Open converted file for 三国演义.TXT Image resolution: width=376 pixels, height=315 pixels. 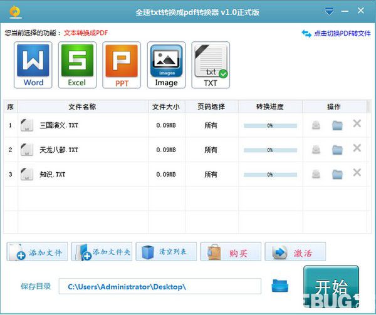click(x=316, y=125)
